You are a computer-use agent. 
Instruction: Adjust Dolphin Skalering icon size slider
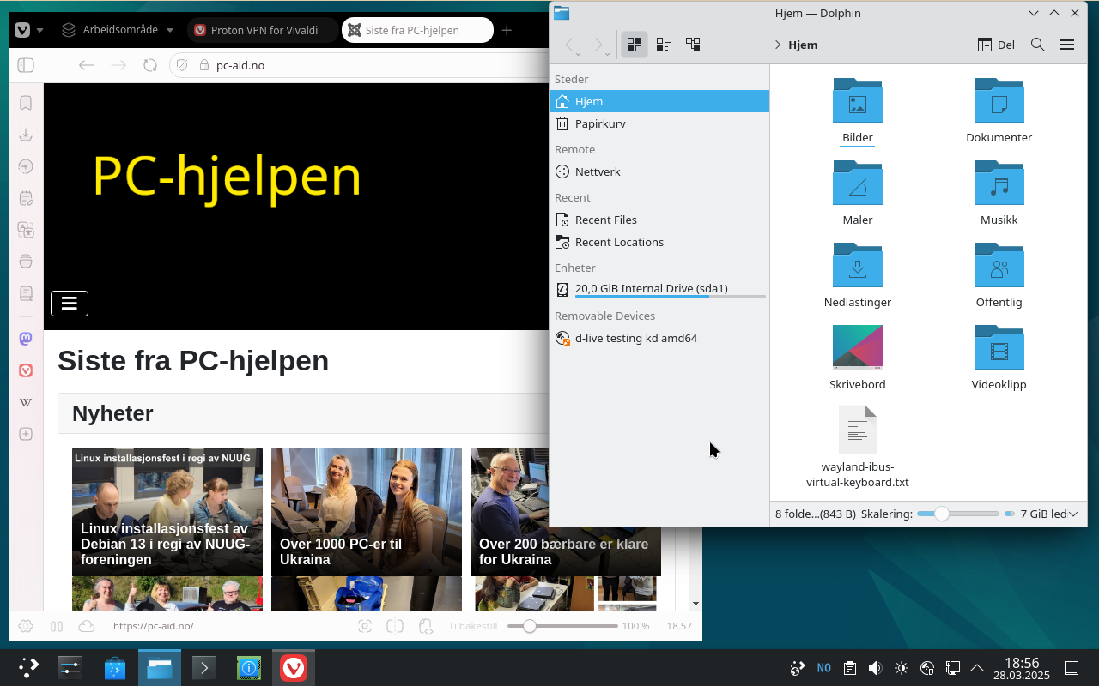pos(957,514)
